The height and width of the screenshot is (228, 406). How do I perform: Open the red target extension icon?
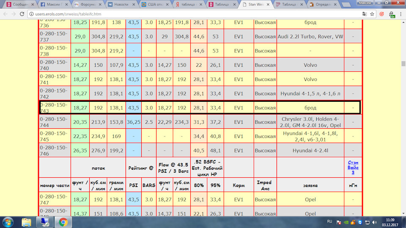381,14
